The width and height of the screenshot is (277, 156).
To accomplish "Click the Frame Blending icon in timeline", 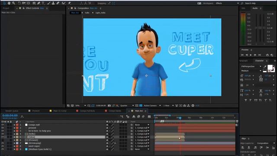I will pyautogui.click(x=138, y=117).
